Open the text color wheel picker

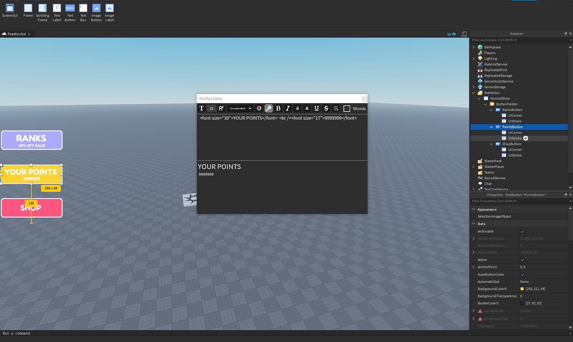coord(259,108)
